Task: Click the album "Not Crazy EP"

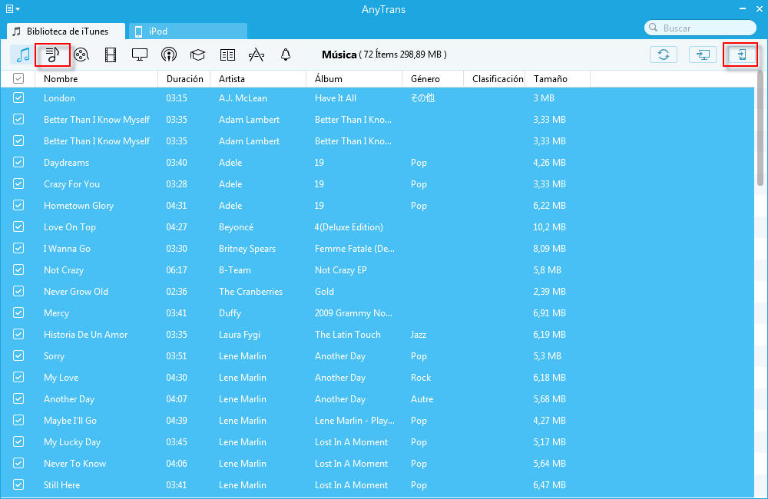Action: 341,270
